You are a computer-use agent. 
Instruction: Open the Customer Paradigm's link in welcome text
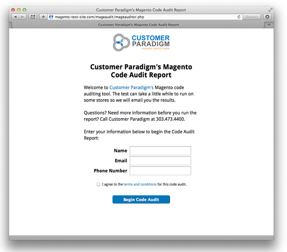[x=131, y=87]
